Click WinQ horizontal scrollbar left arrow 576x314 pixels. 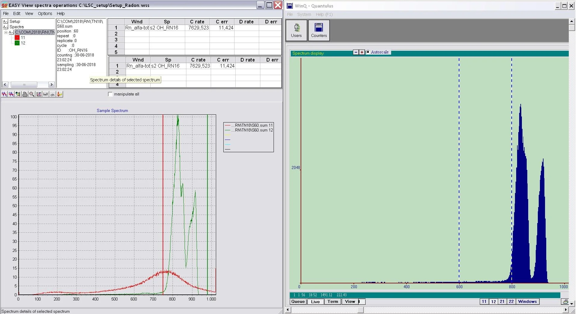288,310
